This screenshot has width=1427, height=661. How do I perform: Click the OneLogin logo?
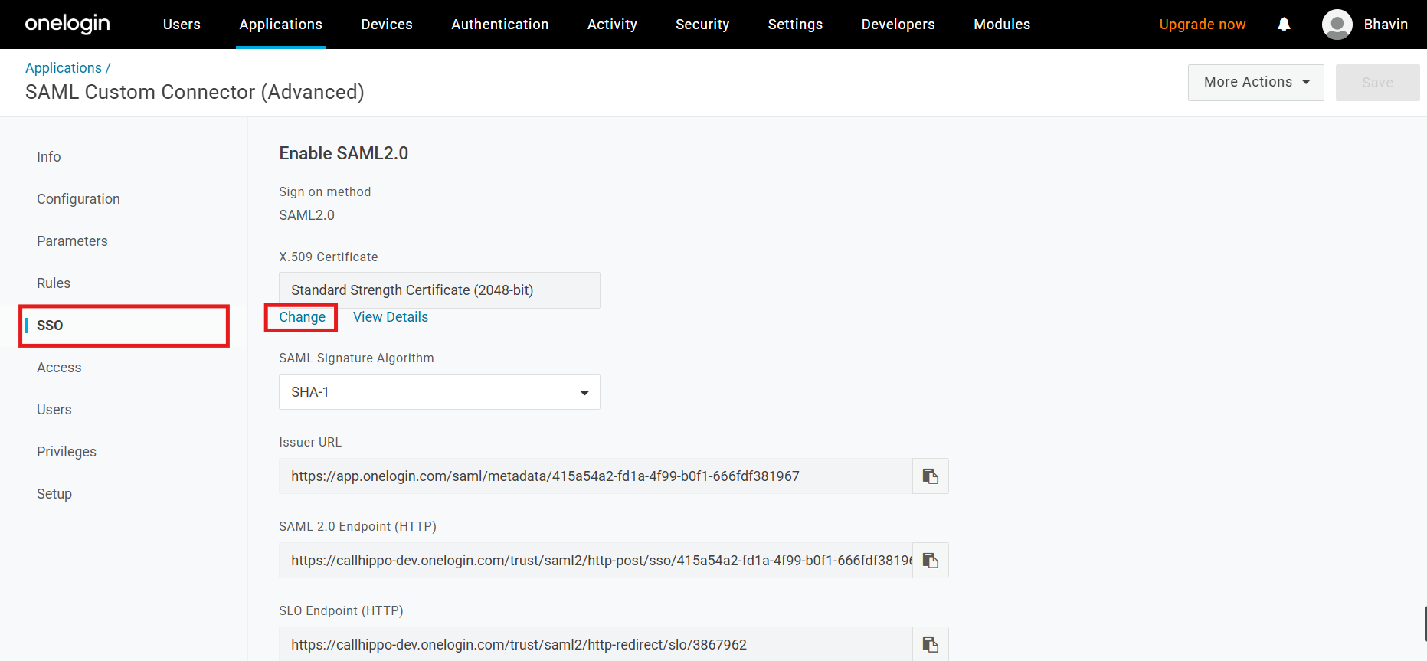[67, 24]
